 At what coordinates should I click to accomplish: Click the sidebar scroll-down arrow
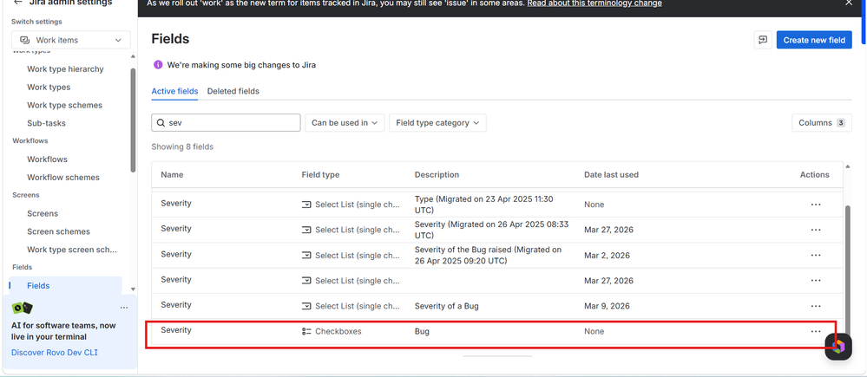(x=133, y=289)
